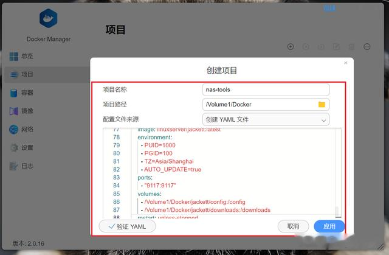
Task: Click the environment: key on line 78
Action: pos(154,138)
